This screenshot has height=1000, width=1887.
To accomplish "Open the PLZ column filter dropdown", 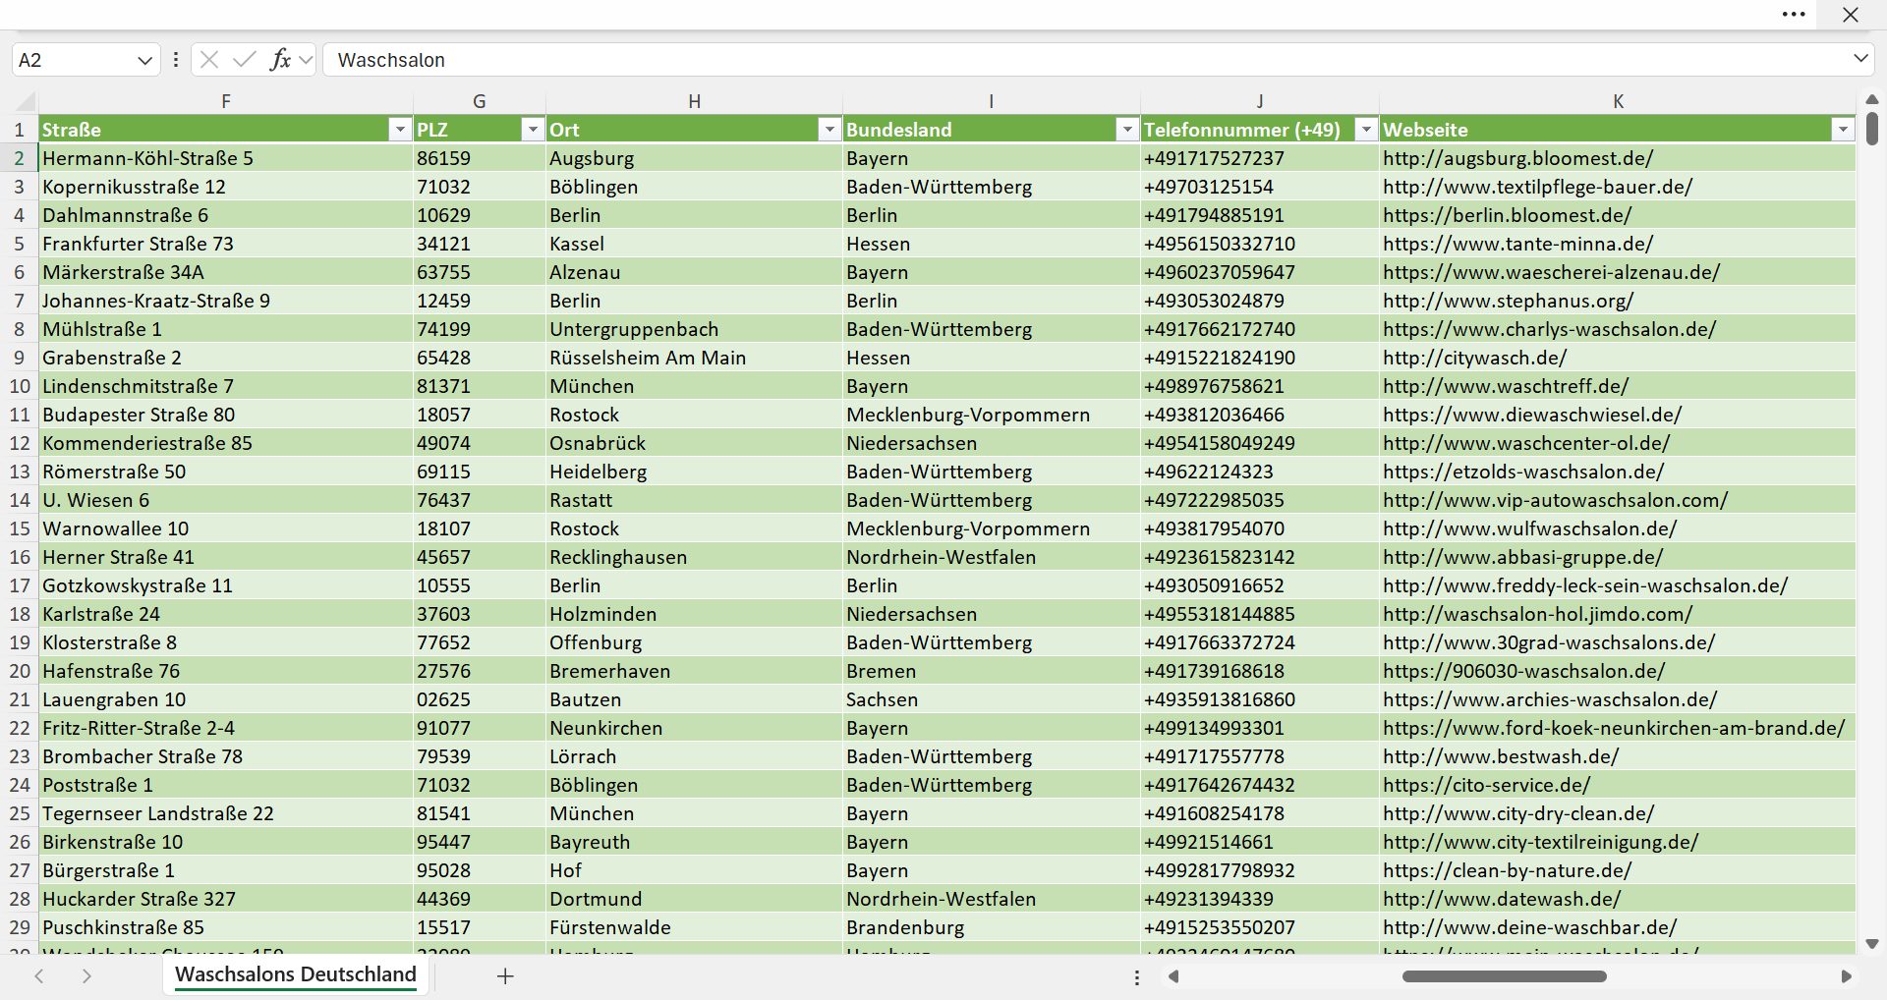I will 532,130.
